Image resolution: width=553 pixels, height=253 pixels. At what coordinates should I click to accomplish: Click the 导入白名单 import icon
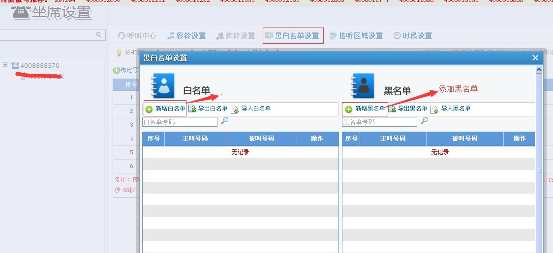pyautogui.click(x=235, y=109)
